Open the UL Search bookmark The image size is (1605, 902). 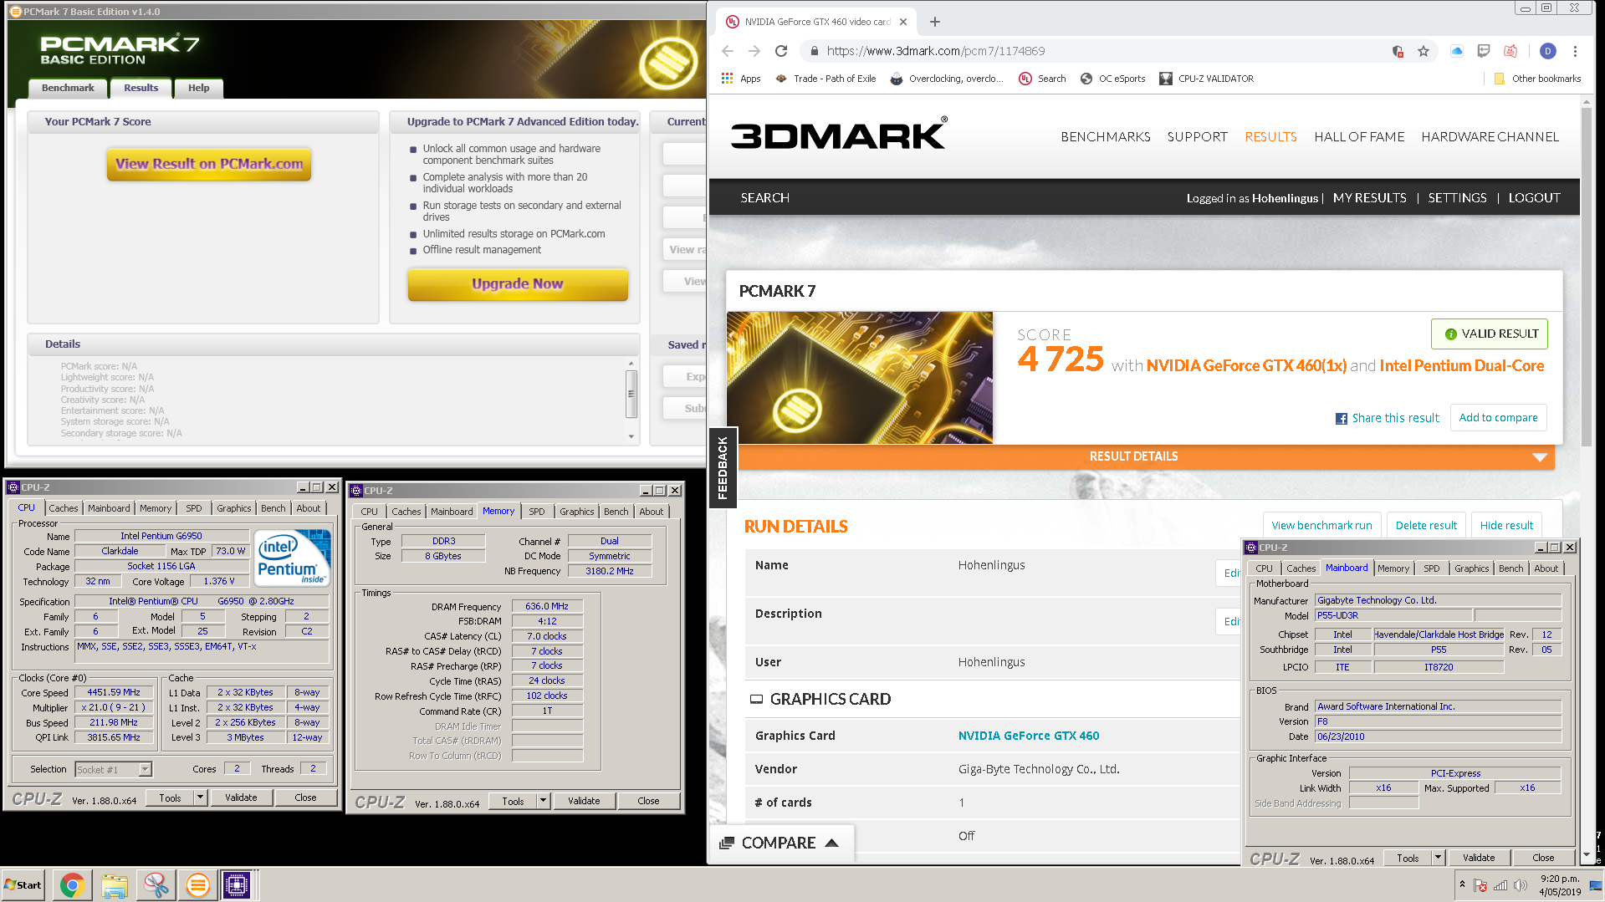point(1042,79)
